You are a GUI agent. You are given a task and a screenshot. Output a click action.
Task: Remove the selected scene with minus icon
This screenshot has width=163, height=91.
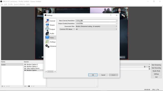click(x=4, y=86)
